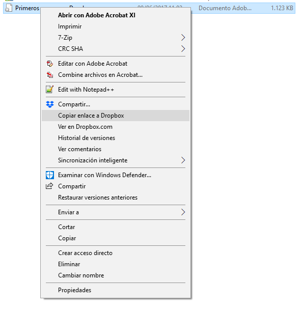This screenshot has height=309, width=303.
Task: Expand the Sincronización inteligente submenu arrow
Action: pyautogui.click(x=183, y=160)
